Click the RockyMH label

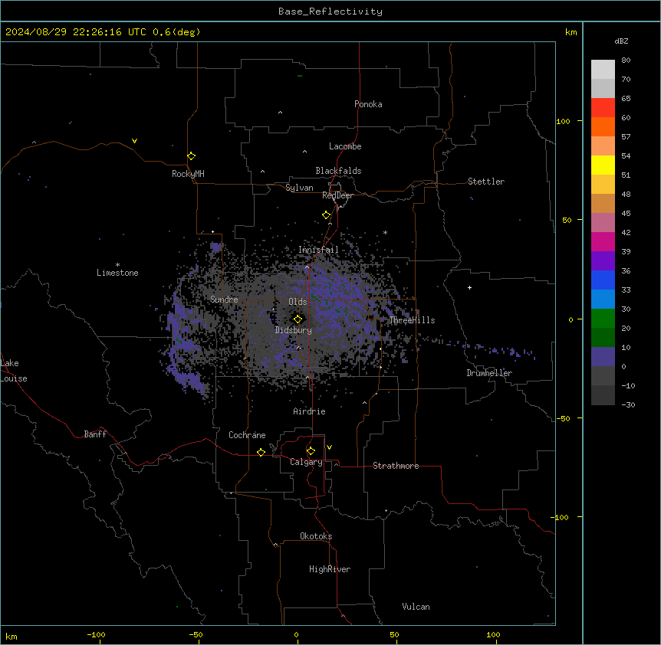(188, 174)
